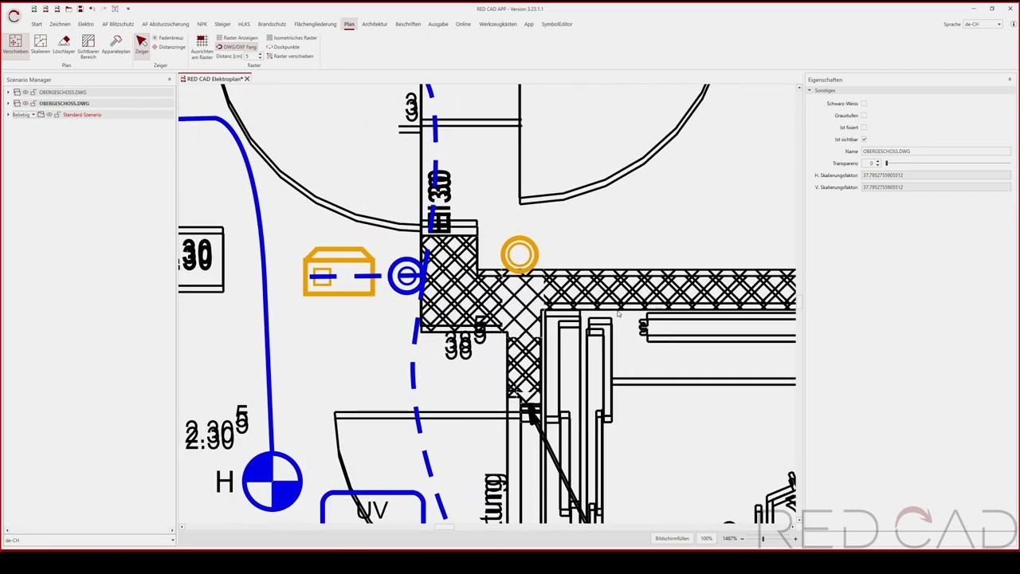Toggle Raster Anzeigen option
Screen dimensions: 1020x574
(x=237, y=37)
